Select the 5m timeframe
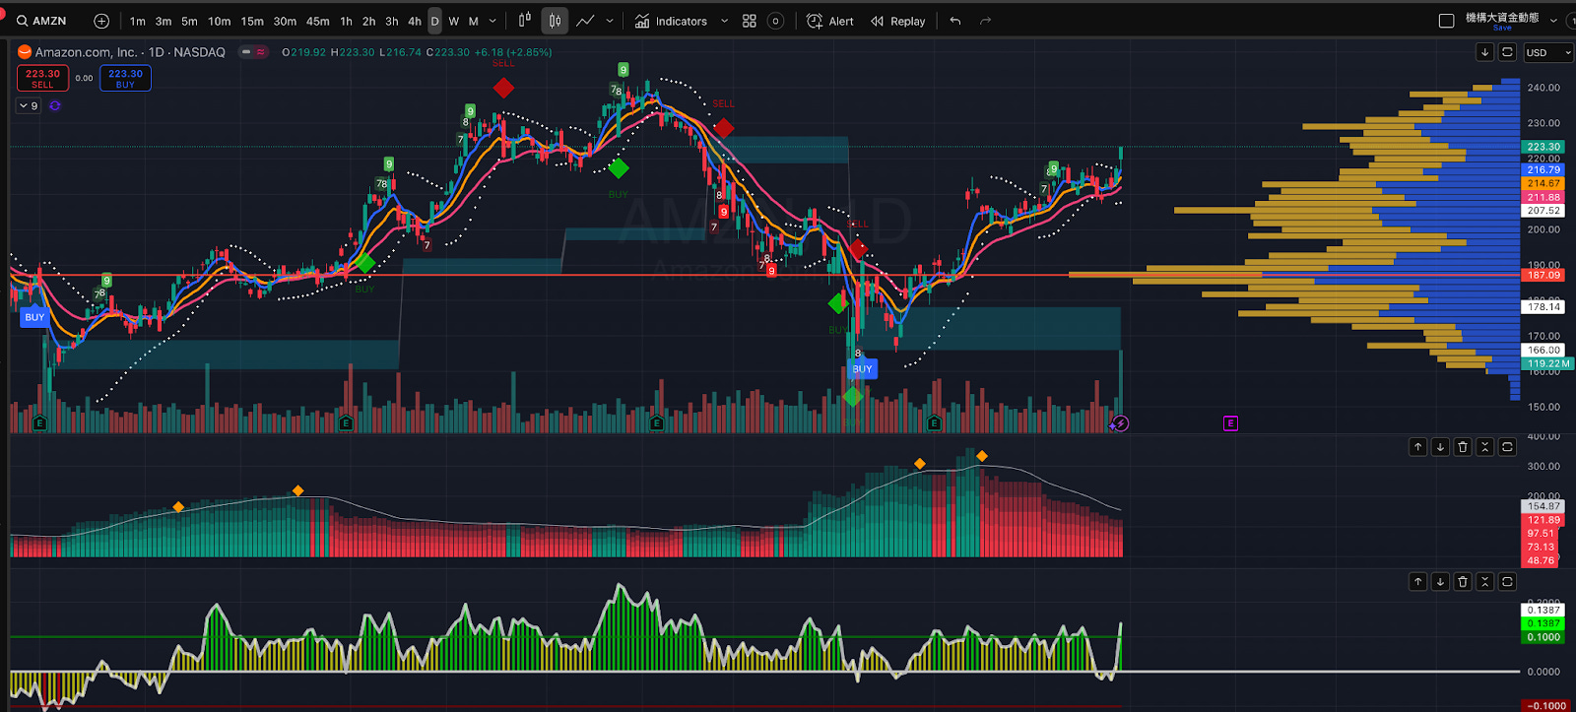Image resolution: width=1576 pixels, height=712 pixels. (x=189, y=21)
